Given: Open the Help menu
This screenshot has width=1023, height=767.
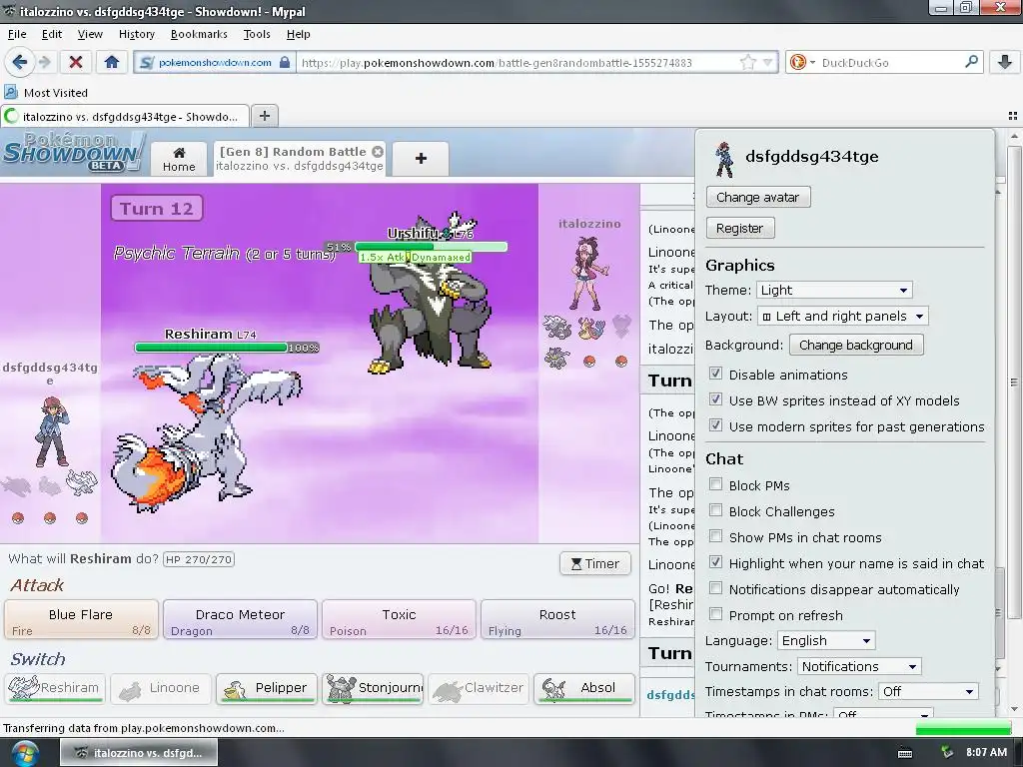Looking at the screenshot, I should (x=298, y=34).
